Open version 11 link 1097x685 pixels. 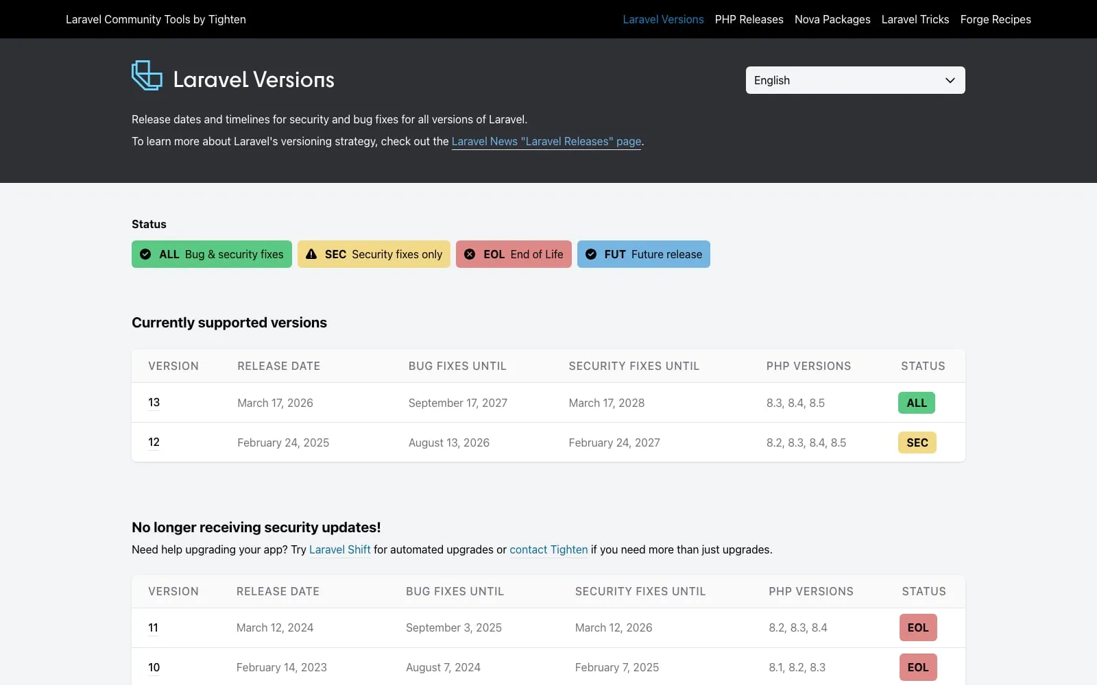[154, 627]
